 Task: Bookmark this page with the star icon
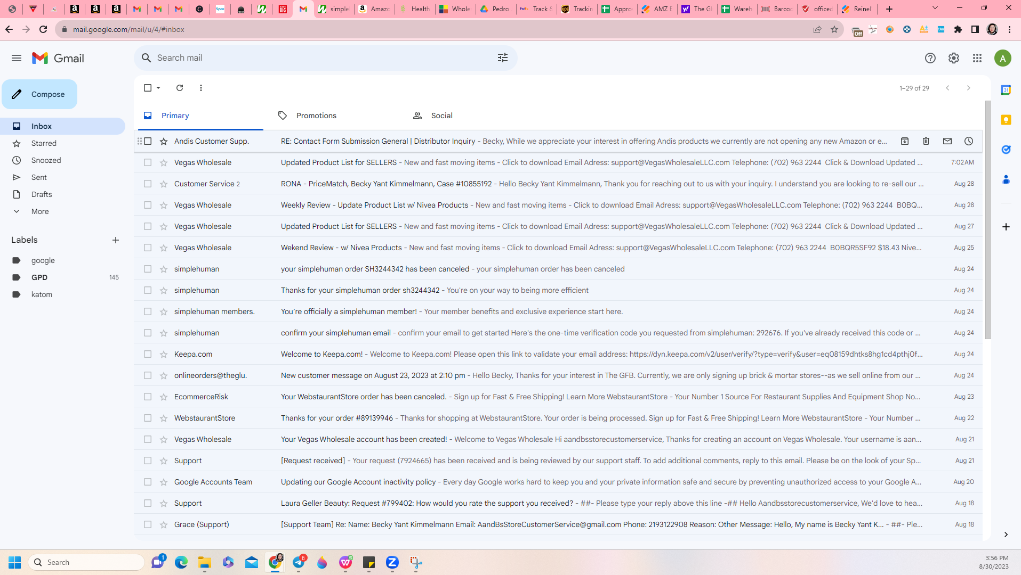pos(834,29)
